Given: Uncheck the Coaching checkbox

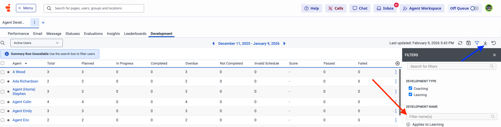Looking at the screenshot, I should (x=410, y=88).
